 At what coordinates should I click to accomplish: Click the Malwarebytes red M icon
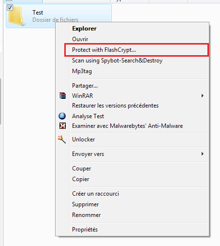[62, 126]
